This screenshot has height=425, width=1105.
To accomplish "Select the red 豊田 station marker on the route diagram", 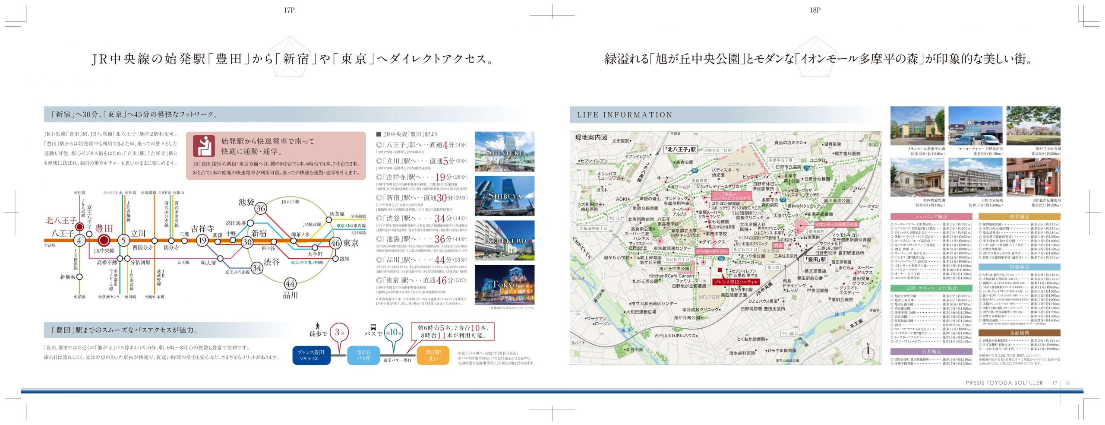I will [104, 241].
